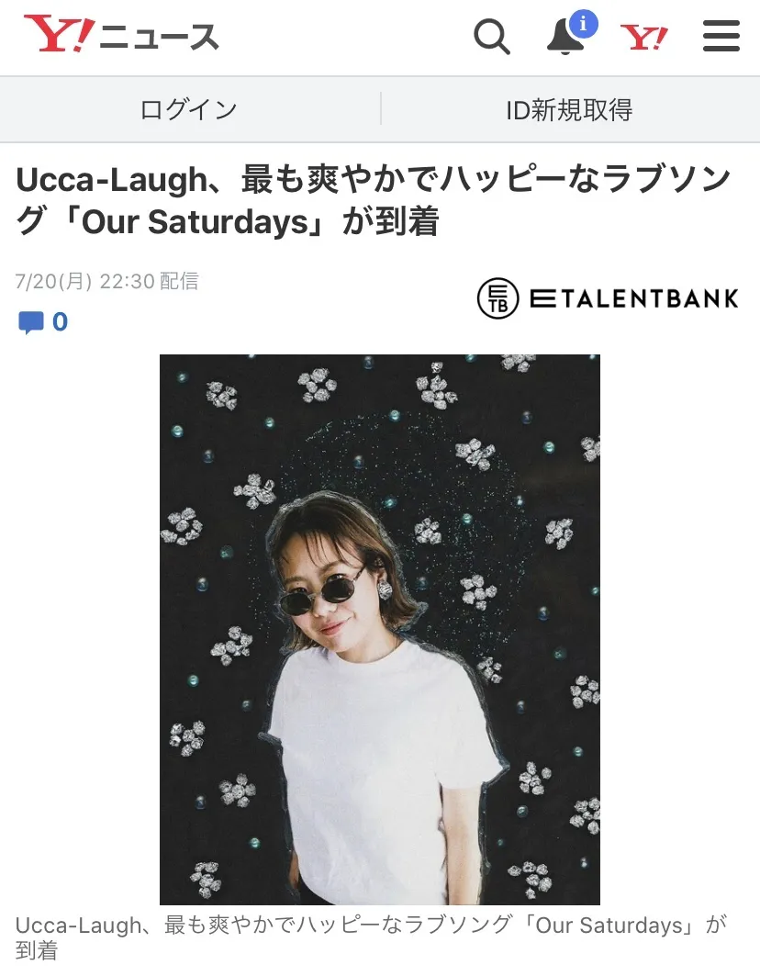The height and width of the screenshot is (976, 760).
Task: Click the comment count 0
Action: 61,321
